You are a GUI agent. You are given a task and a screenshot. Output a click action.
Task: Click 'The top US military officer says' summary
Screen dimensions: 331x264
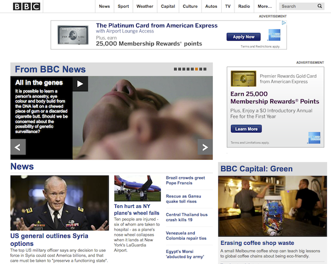point(59,255)
